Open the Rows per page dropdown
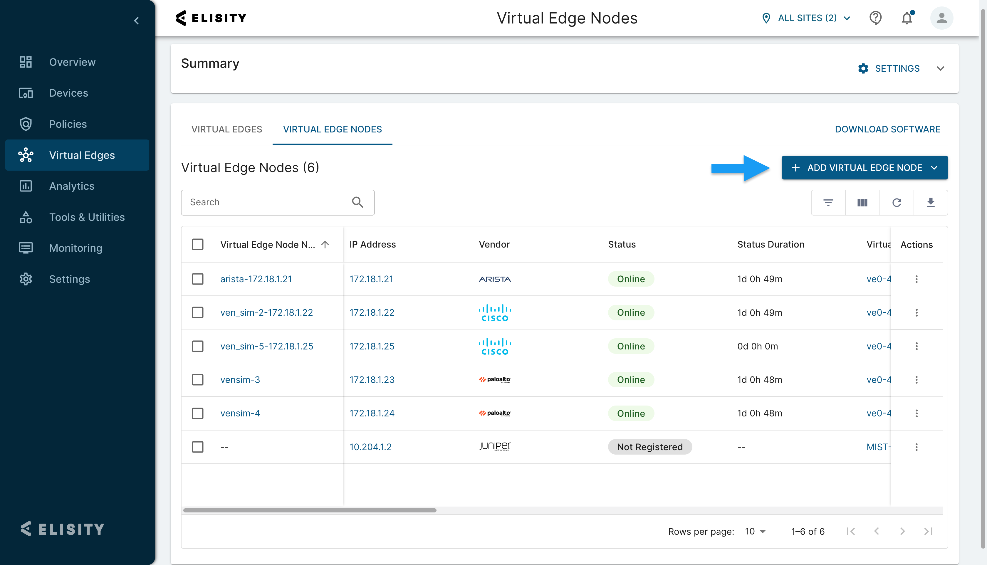987x565 pixels. (x=755, y=531)
